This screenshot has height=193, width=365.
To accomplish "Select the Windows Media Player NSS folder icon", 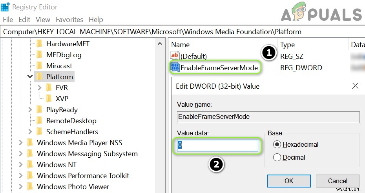I will [x=30, y=142].
